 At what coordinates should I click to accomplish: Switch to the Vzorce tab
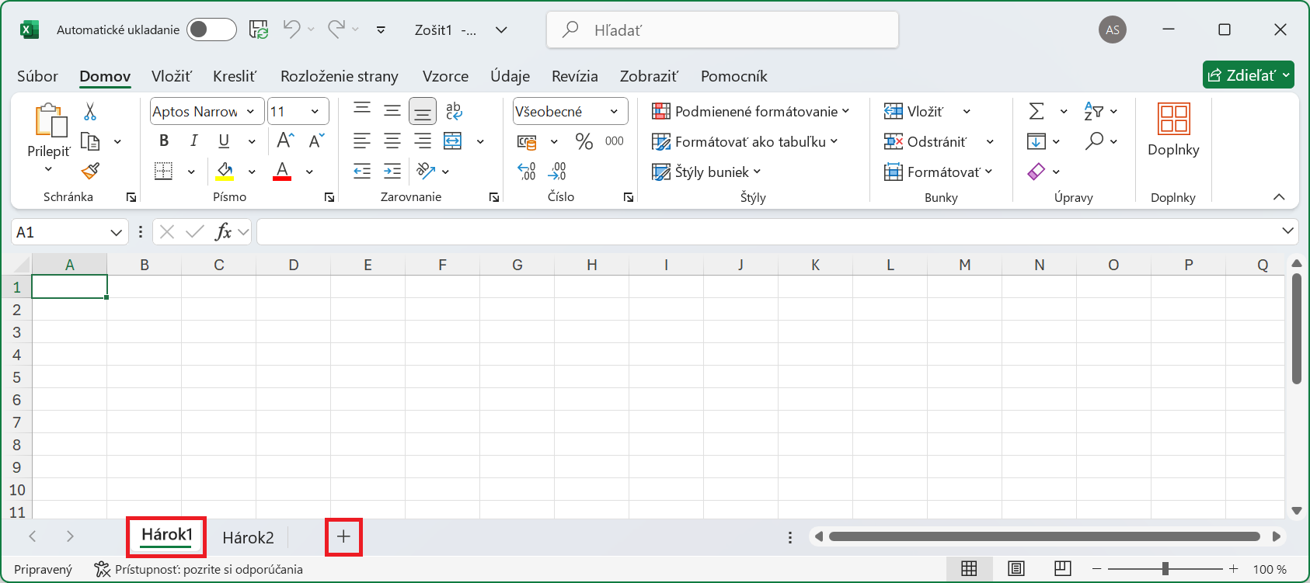pos(445,76)
